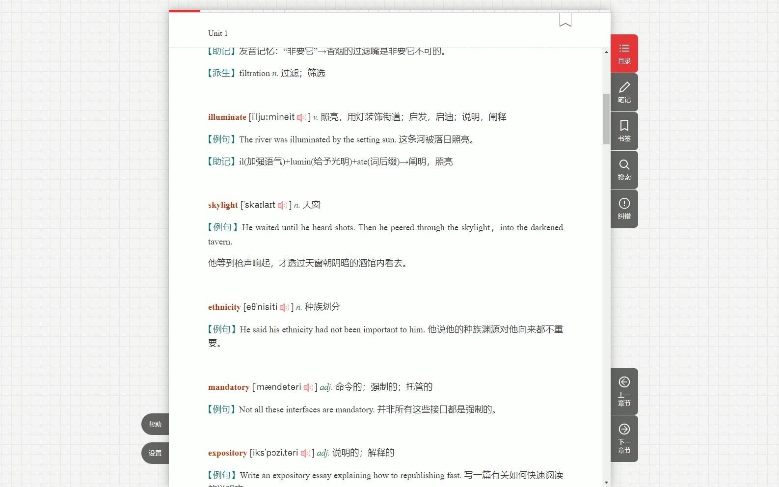The height and width of the screenshot is (487, 779).
Task: Click the red reading progress bar
Action: pos(185,11)
